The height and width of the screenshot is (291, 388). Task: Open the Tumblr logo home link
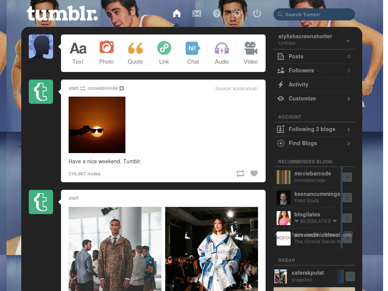tap(62, 14)
